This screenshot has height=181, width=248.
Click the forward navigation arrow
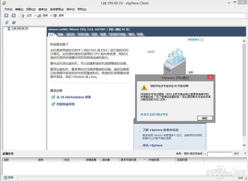(14, 16)
